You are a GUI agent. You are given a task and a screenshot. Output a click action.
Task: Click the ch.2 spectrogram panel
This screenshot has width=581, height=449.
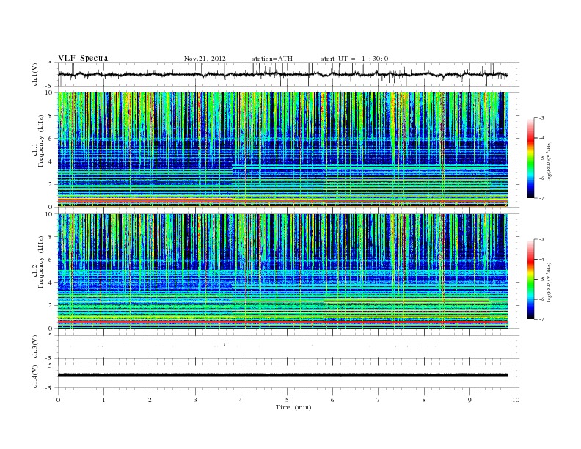click(282, 271)
